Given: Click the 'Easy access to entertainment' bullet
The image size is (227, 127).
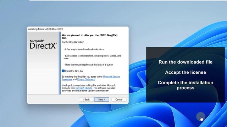Looking at the screenshot, I should pyautogui.click(x=92, y=57).
